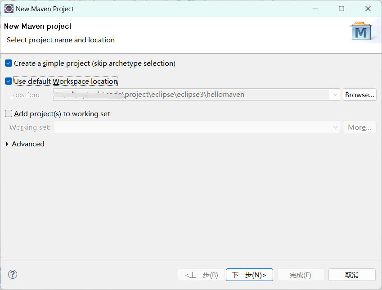Viewport: 382px width, 290px height.
Task: Go to next step with 下一步(N)>
Action: 249,275
